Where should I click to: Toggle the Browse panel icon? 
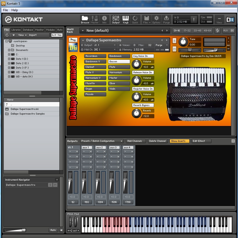pos(85,19)
